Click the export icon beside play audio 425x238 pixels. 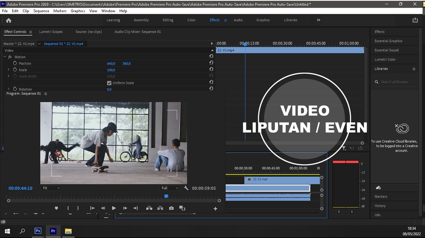pyautogui.click(x=360, y=148)
